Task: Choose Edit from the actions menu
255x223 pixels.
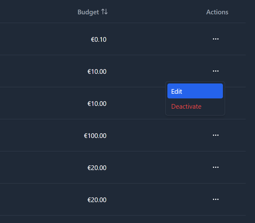Action: (195, 91)
